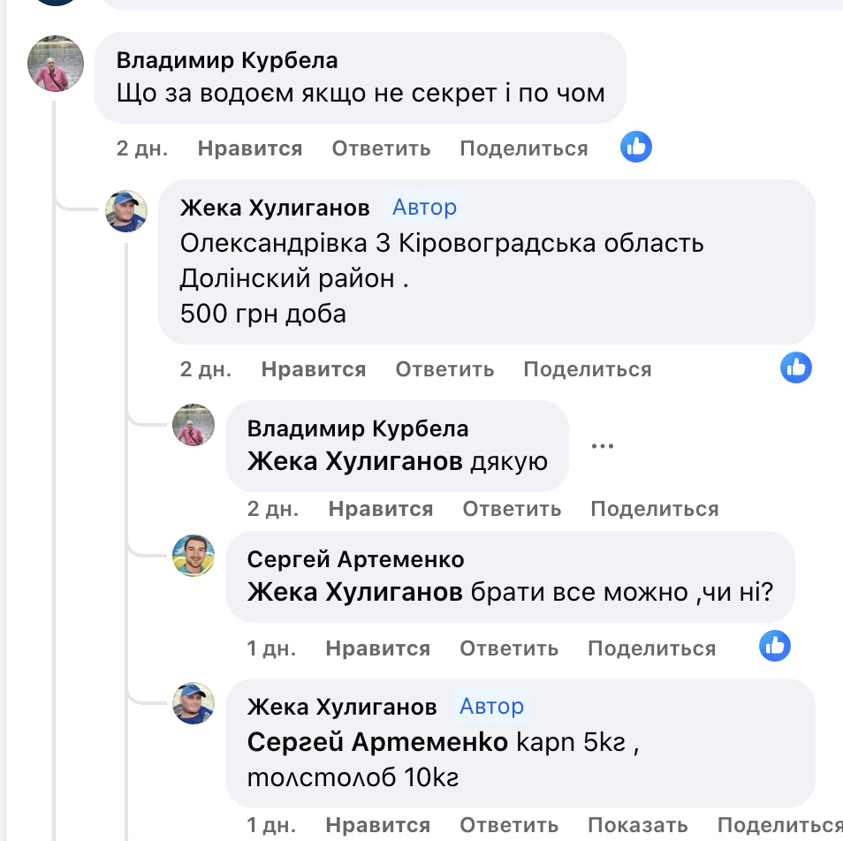Click the like reaction on the "500 грн доба" reply
This screenshot has width=843, height=841.
point(795,367)
